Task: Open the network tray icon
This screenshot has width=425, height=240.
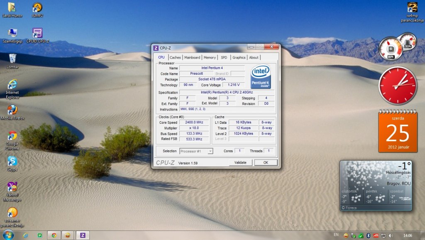Action: [383, 236]
